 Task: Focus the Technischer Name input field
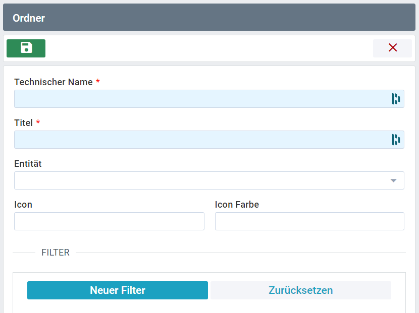[209, 99]
